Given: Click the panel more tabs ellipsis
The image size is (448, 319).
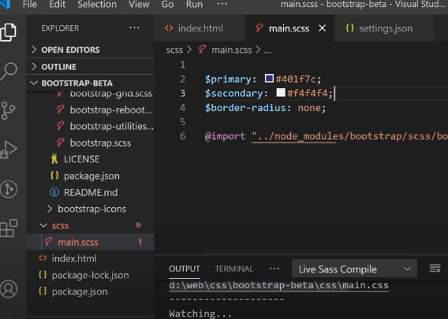Looking at the screenshot, I should coord(274,269).
